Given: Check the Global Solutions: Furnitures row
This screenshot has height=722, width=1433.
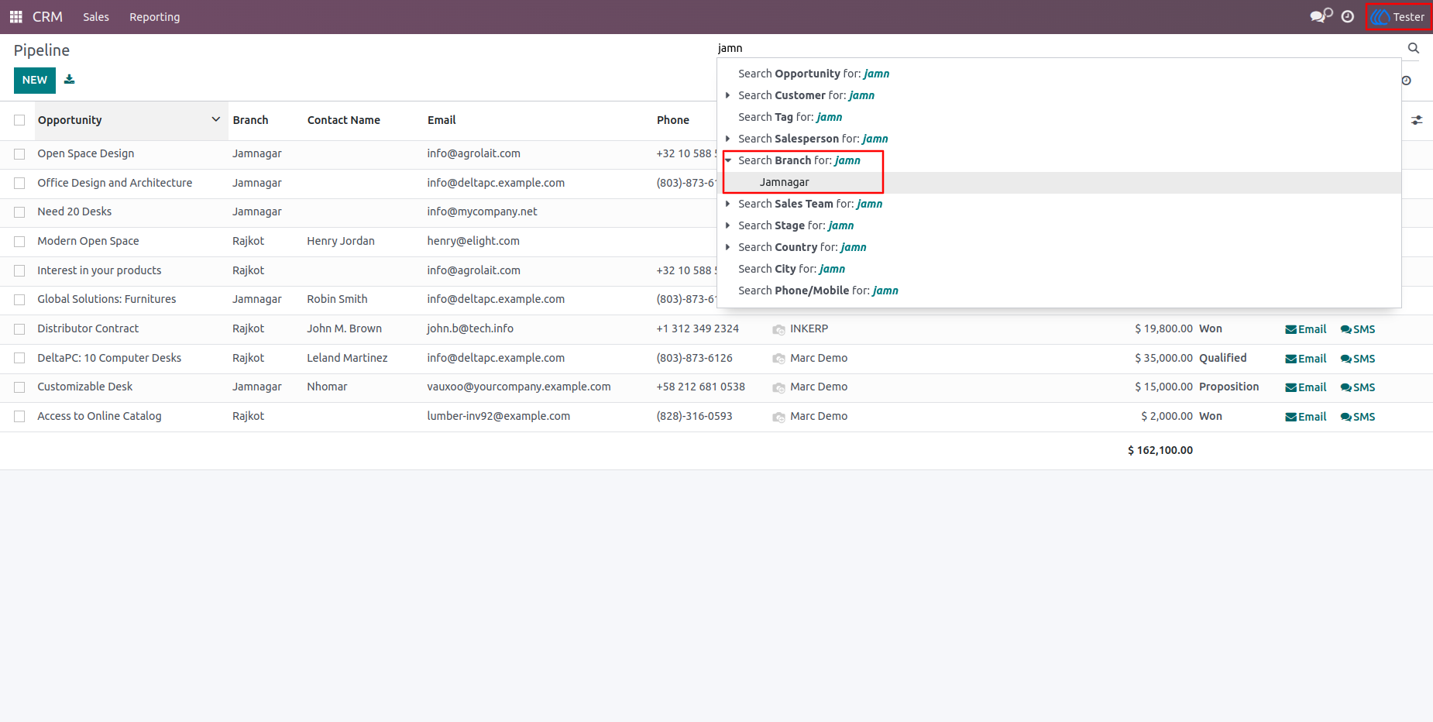Looking at the screenshot, I should (19, 300).
